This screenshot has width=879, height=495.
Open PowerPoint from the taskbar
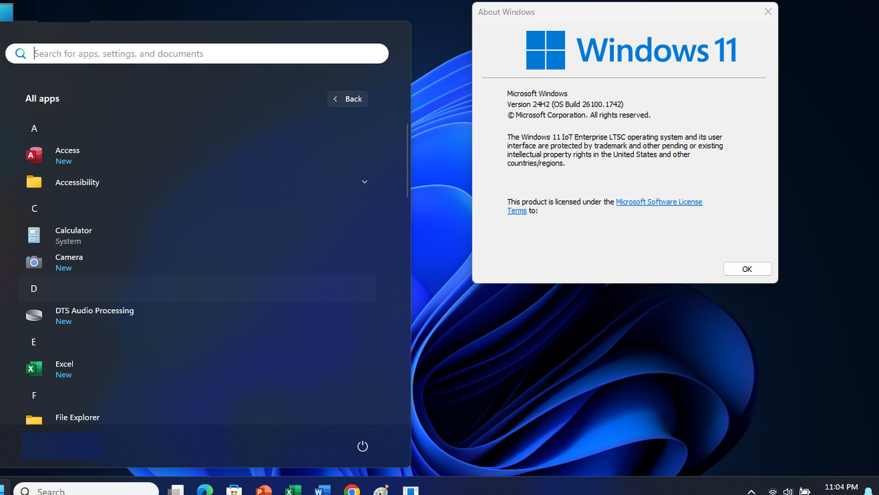(x=264, y=490)
